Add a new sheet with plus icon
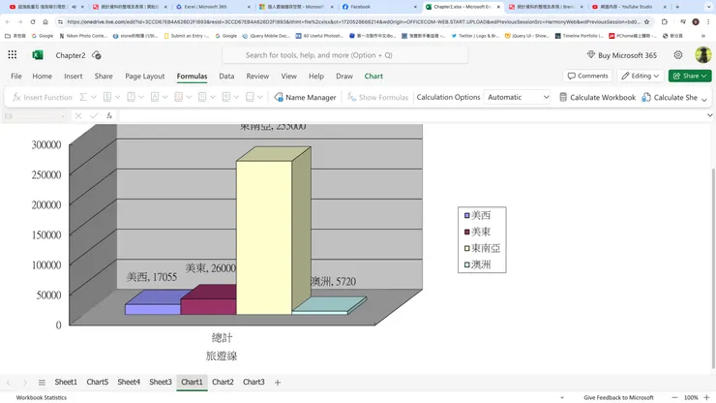This screenshot has height=403, width=716. click(x=277, y=383)
